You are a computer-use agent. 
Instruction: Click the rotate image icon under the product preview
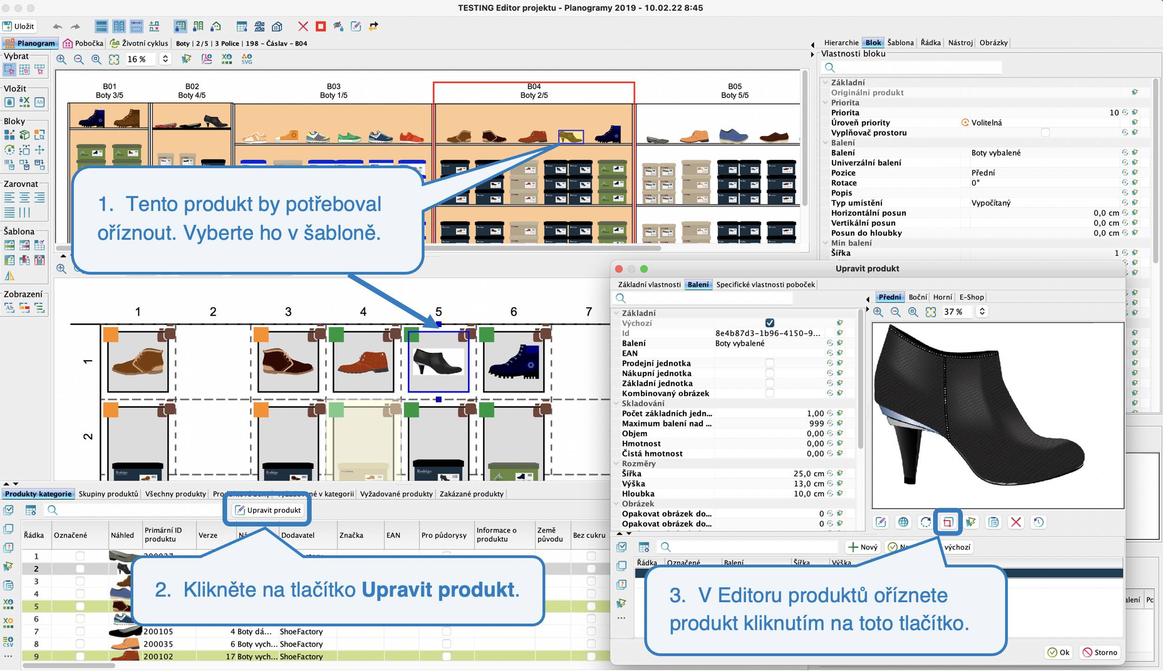point(925,522)
